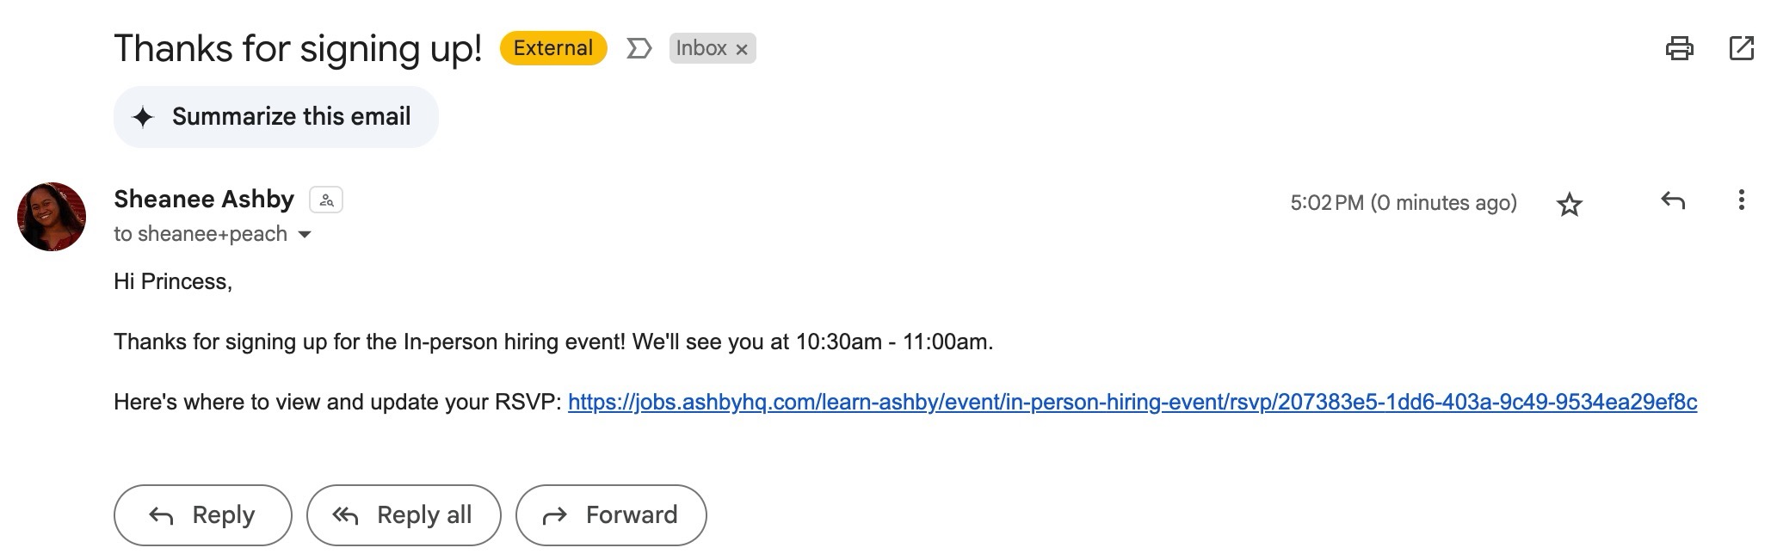Open the ashbyhq RSVP link

[1132, 402]
